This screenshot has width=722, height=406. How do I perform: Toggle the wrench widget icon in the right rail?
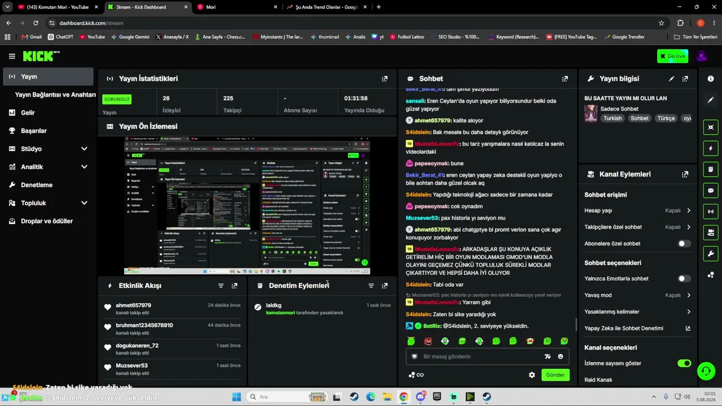pyautogui.click(x=711, y=254)
